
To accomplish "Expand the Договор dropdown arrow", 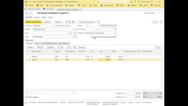I will pos(73,29).
